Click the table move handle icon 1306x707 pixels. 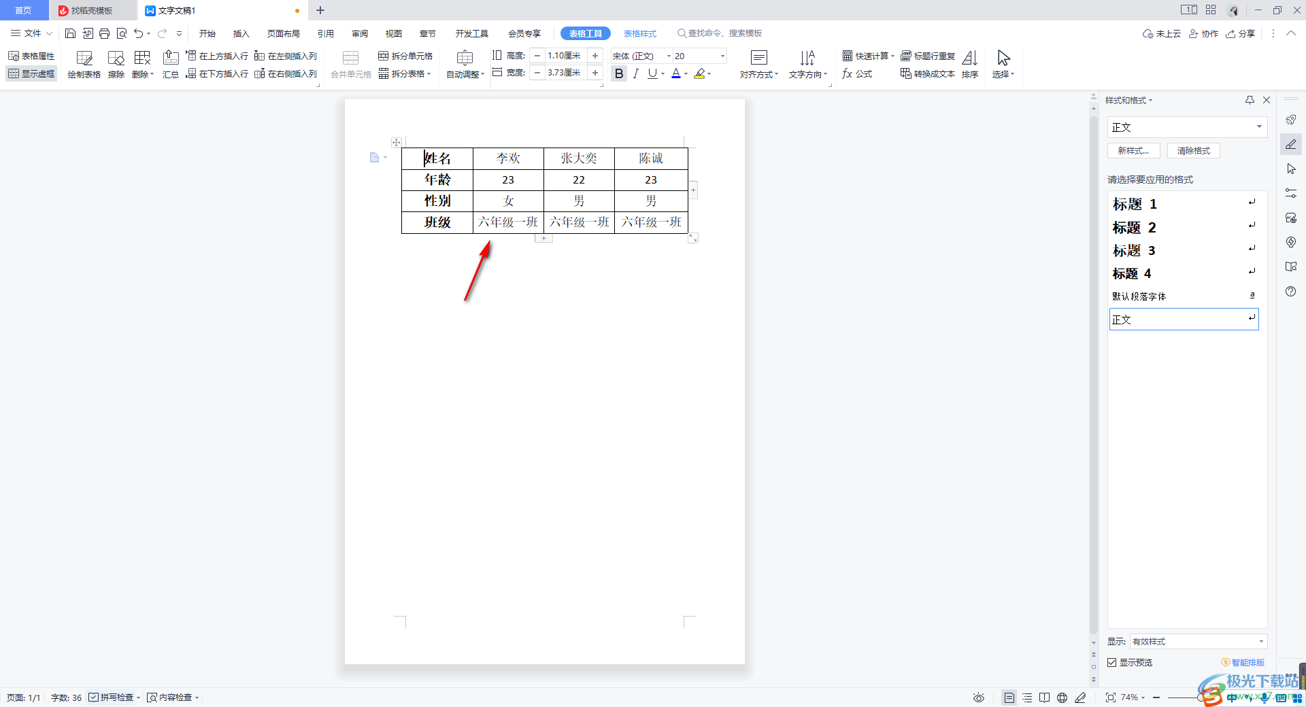[397, 142]
